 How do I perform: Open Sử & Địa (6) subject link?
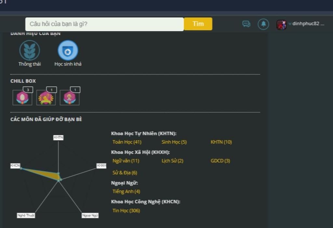125,173
